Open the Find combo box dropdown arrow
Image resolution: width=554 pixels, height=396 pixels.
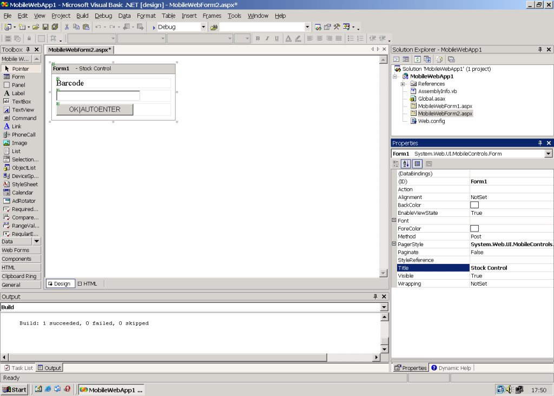tap(307, 27)
